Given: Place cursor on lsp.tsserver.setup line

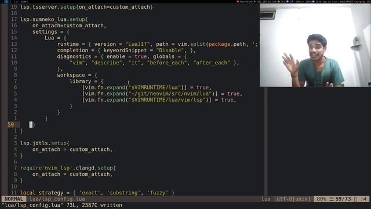Looking at the screenshot, I should (86, 7).
